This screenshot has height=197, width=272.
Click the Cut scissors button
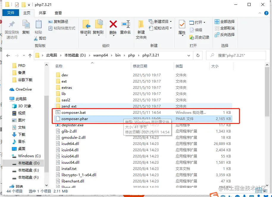coord(40,38)
